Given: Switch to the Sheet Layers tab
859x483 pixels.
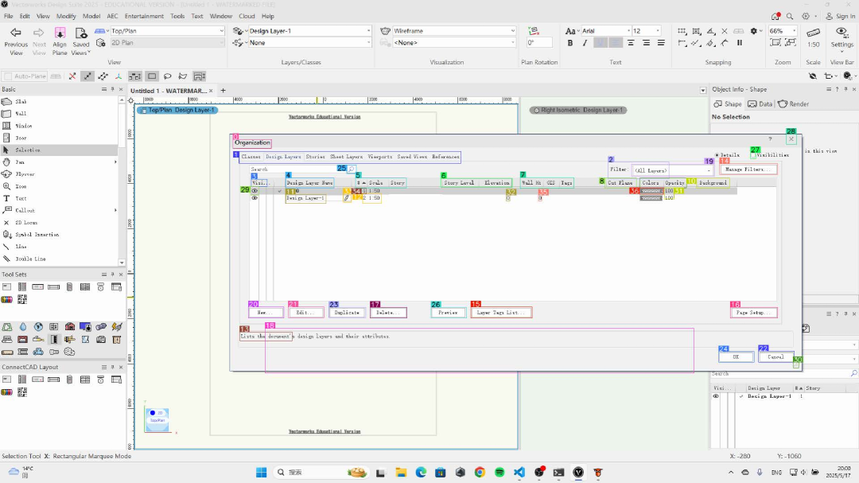Looking at the screenshot, I should click(346, 157).
